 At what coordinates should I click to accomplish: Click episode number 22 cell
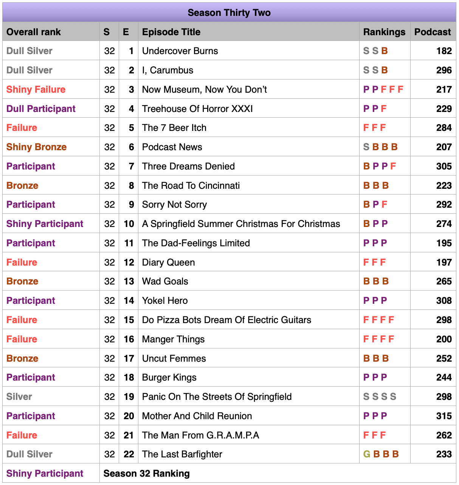(x=129, y=454)
